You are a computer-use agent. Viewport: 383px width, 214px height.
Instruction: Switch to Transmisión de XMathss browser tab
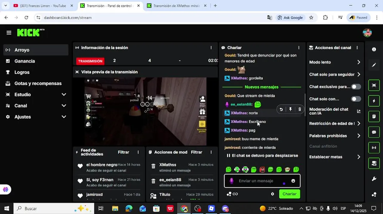pos(176,6)
